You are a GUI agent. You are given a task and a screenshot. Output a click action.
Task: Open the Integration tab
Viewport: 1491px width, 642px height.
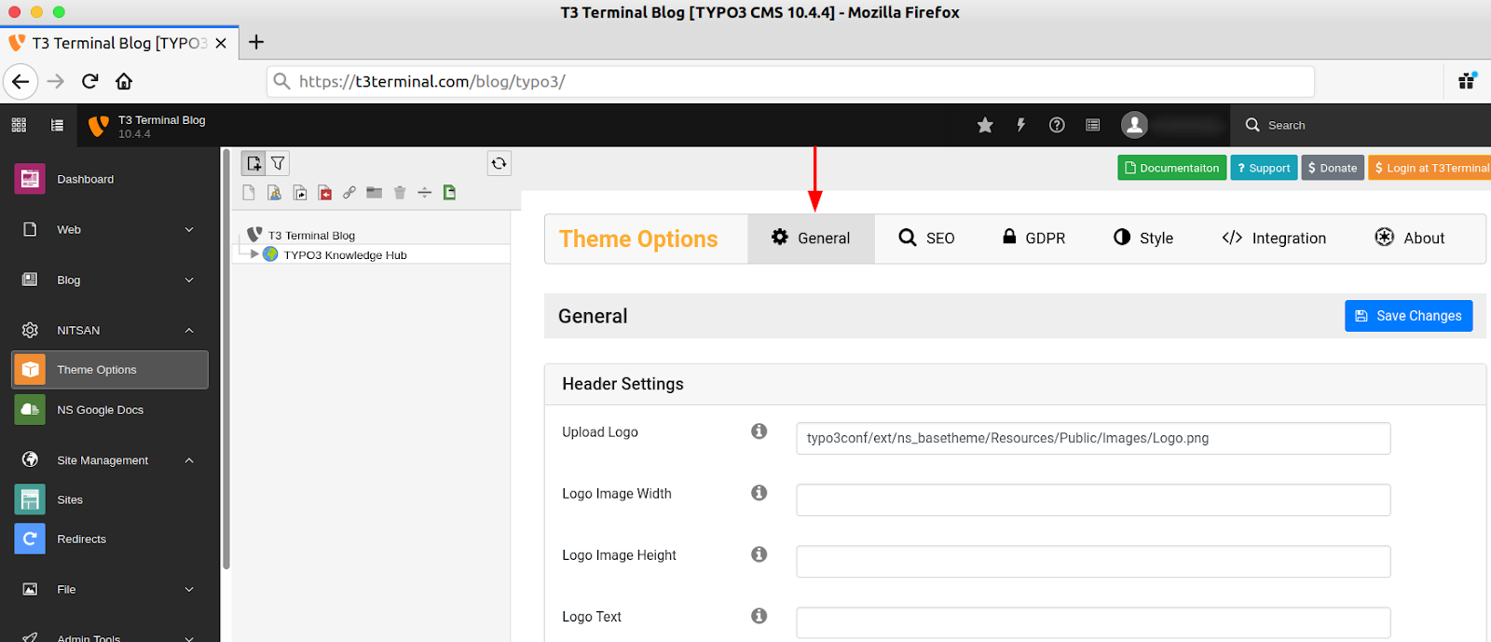[x=1273, y=239]
